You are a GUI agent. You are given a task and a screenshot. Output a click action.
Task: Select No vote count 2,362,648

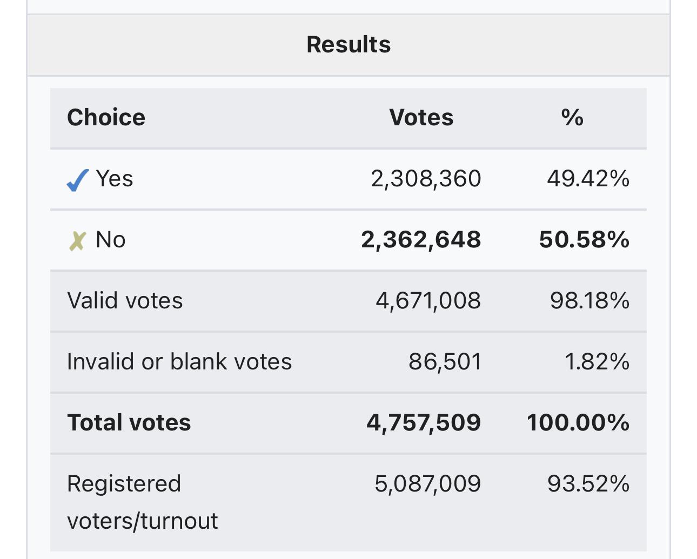pos(421,240)
